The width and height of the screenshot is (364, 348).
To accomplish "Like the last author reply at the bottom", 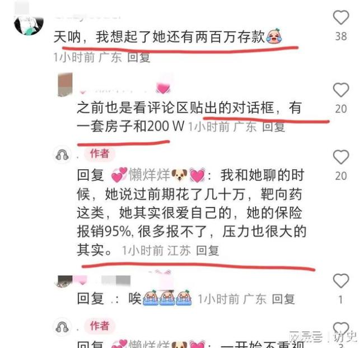I will [341, 329].
